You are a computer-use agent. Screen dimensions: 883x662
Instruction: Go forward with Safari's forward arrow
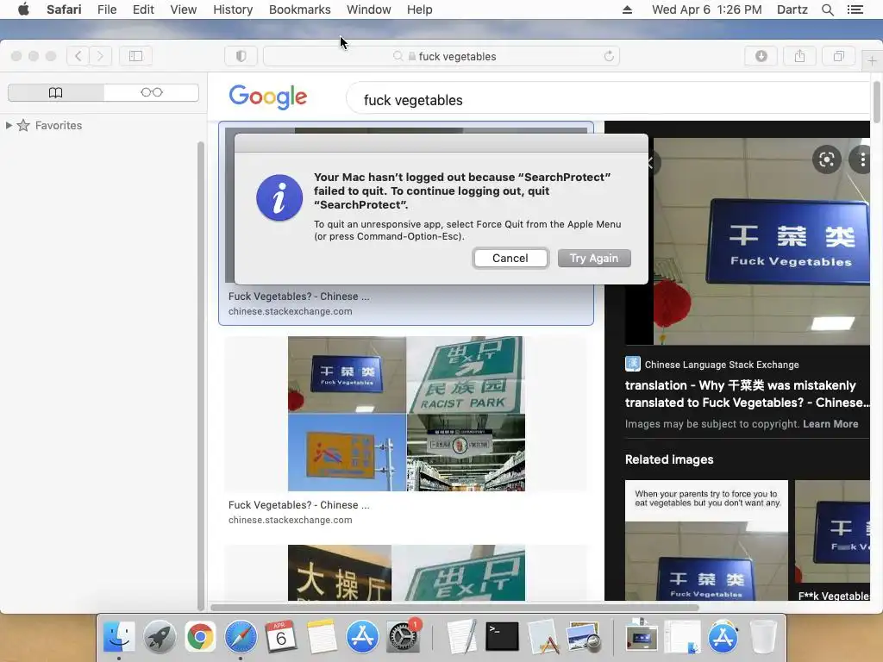click(100, 56)
